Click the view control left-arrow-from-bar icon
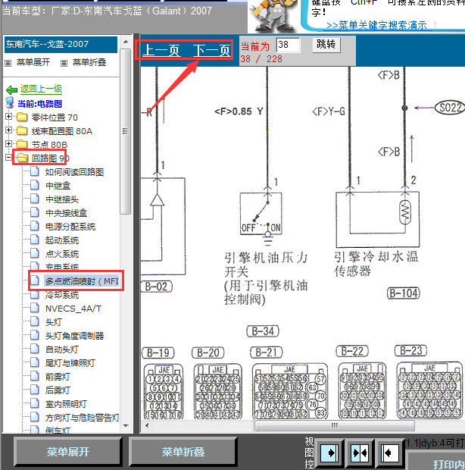Screen dimensions: 465x470 [x=390, y=453]
